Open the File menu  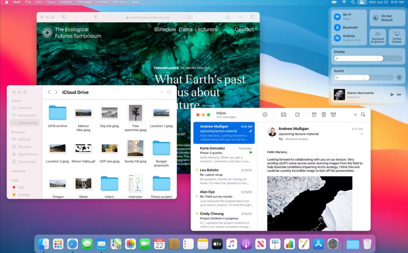click(28, 2)
